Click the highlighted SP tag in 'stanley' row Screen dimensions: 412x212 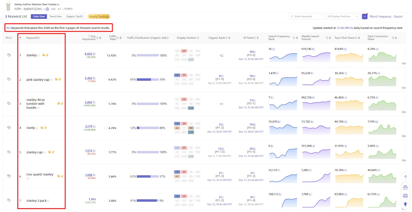click(x=184, y=51)
